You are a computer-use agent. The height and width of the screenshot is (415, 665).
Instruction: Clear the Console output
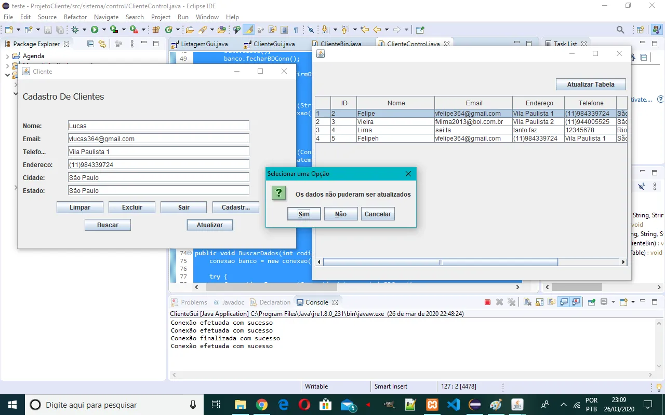[527, 302]
